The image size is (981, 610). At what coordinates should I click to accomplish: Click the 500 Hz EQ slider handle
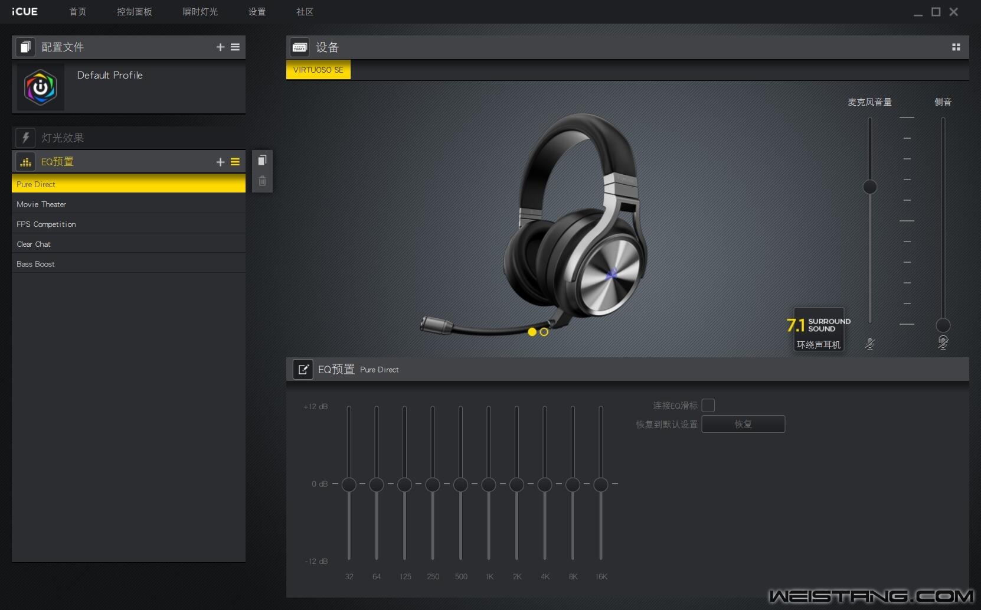pos(460,485)
